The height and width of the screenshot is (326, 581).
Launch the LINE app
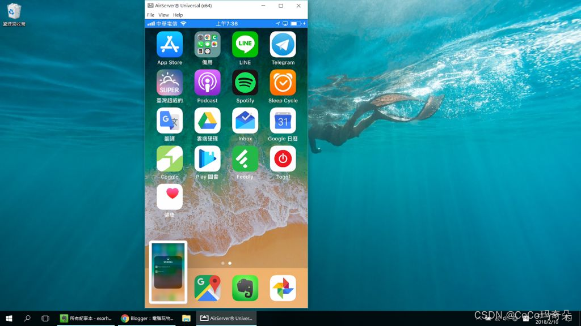(x=245, y=44)
